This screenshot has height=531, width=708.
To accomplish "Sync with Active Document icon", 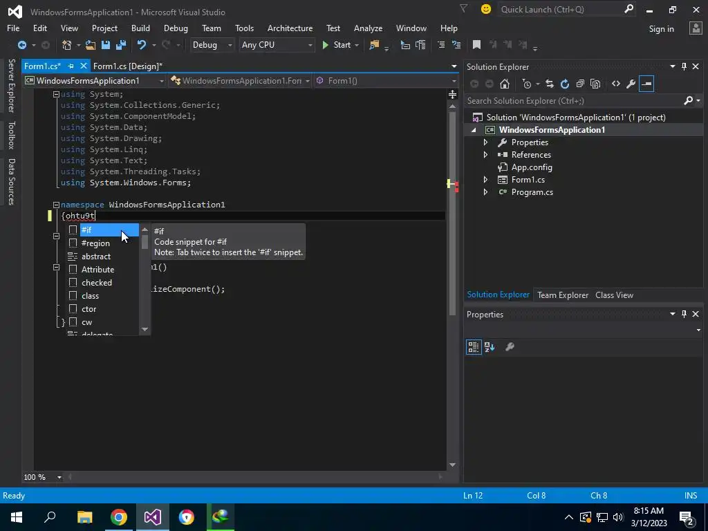I will pos(550,84).
